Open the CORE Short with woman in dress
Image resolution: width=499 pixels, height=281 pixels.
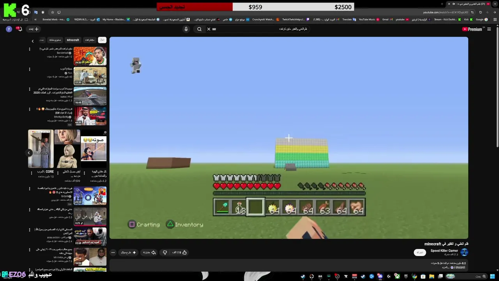pyautogui.click(x=41, y=149)
